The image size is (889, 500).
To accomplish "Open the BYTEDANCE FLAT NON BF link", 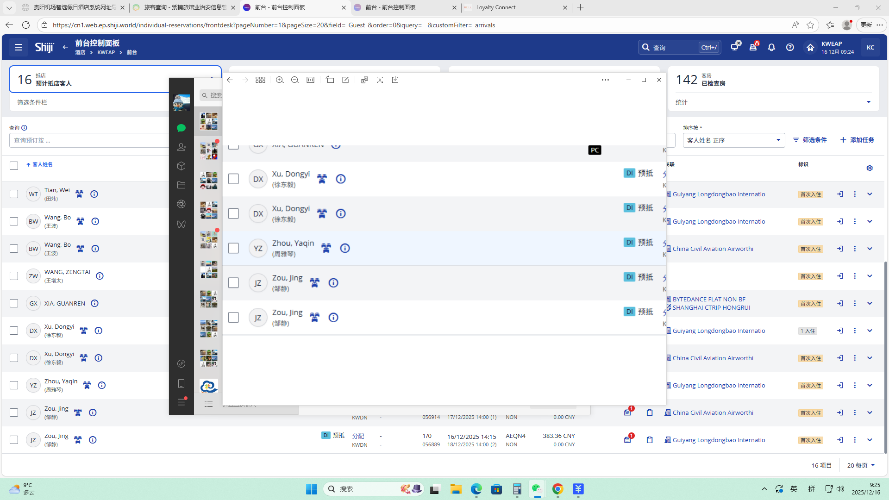I will pyautogui.click(x=708, y=300).
